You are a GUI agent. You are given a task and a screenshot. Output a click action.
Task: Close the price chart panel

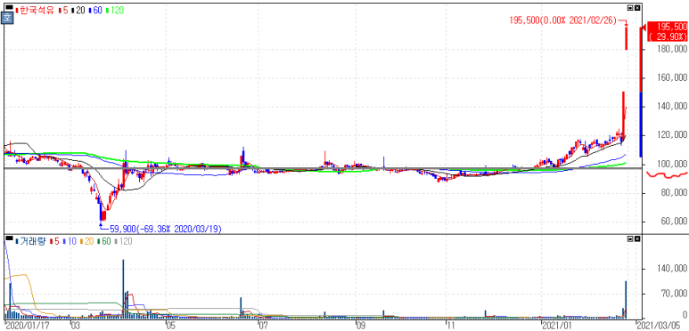click(637, 7)
